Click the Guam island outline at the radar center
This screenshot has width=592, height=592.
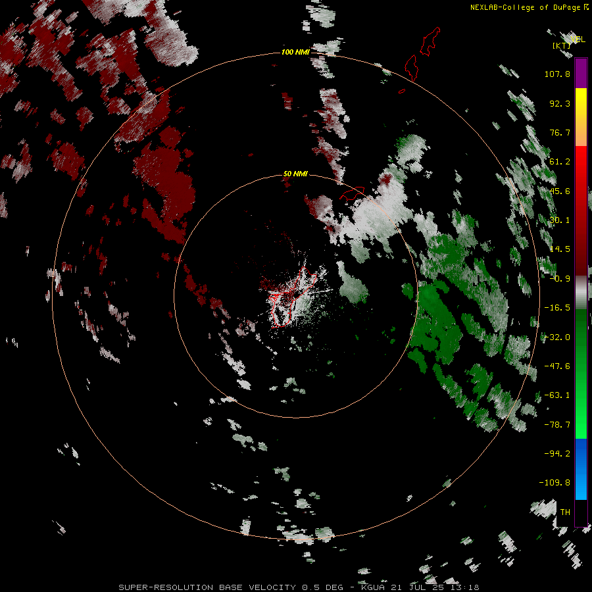[x=291, y=297]
